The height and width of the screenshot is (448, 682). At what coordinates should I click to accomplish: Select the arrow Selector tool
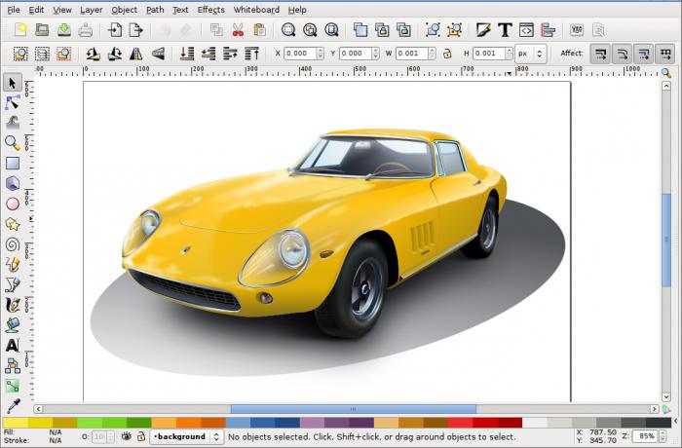pos(12,83)
